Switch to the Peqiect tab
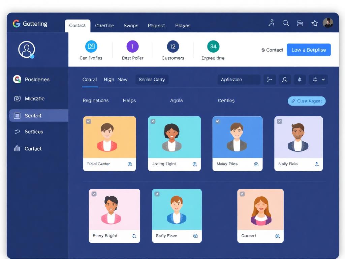345x259 pixels. pos(156,26)
